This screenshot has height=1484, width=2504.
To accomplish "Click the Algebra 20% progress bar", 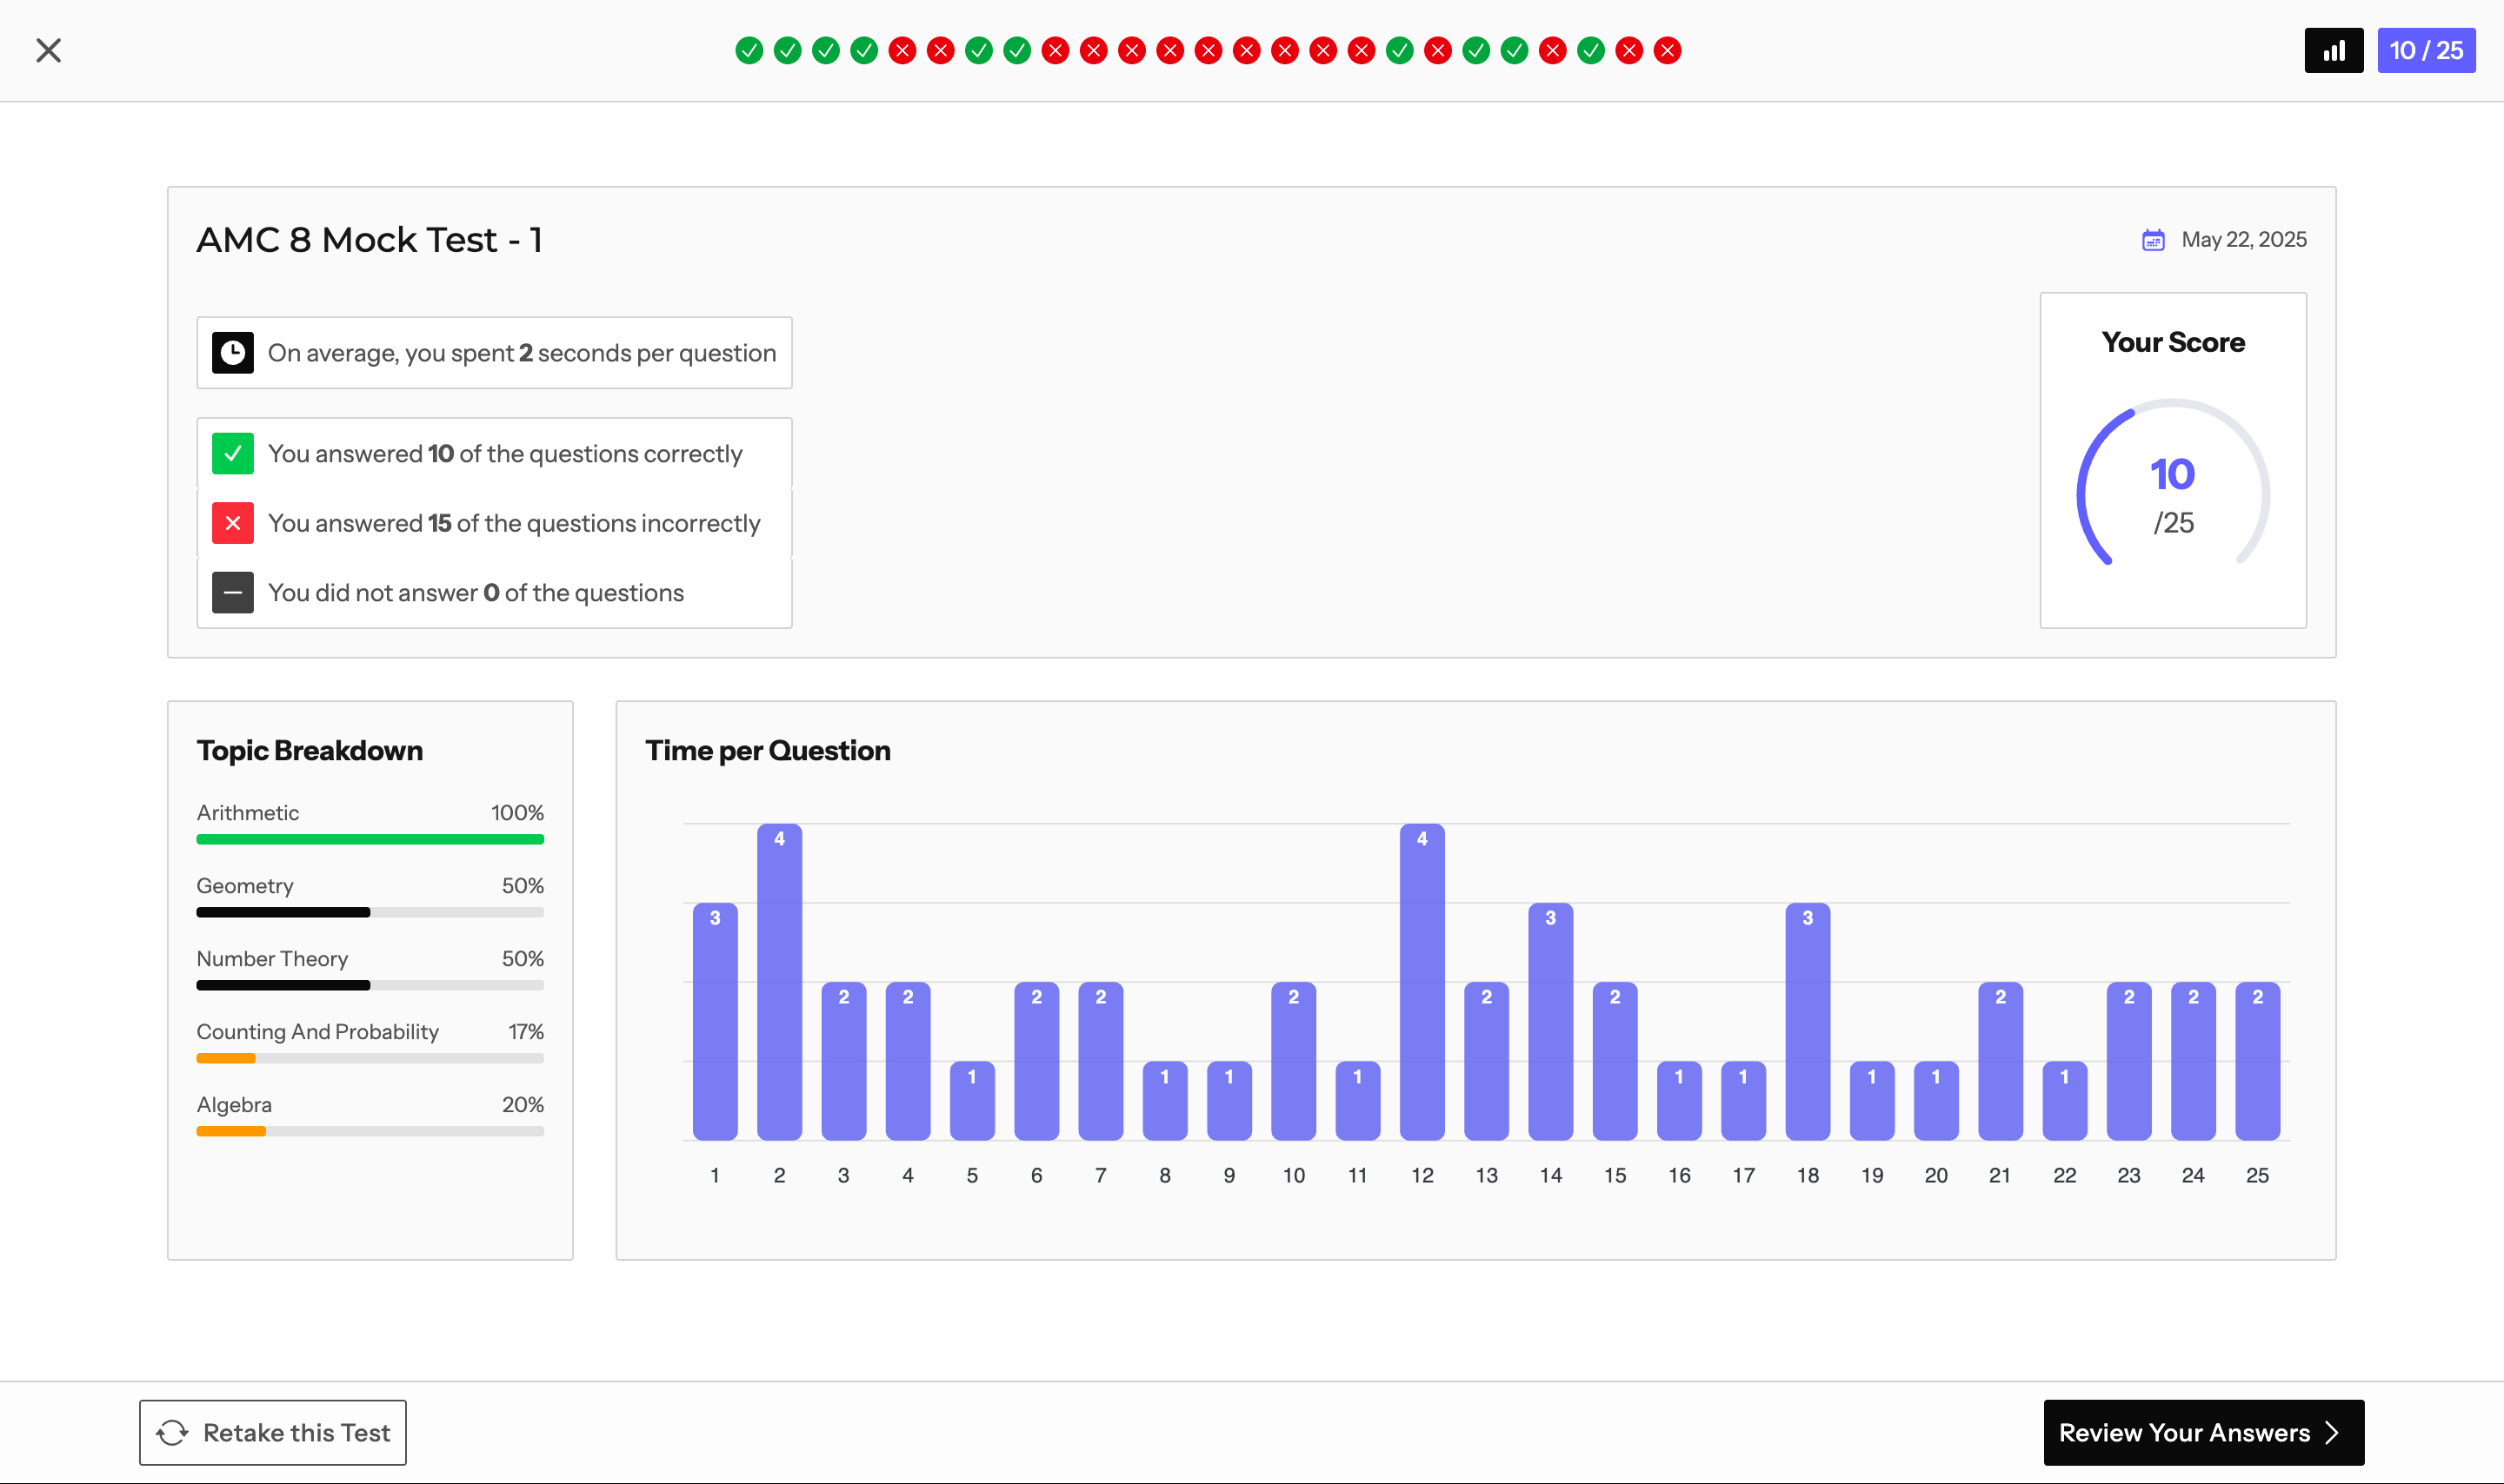I will coord(370,1132).
